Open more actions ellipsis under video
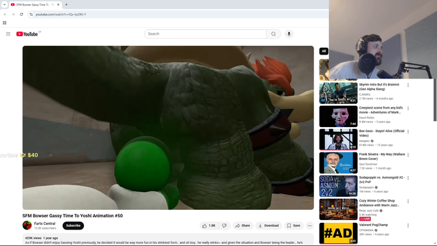This screenshot has height=246, width=437. click(x=309, y=225)
